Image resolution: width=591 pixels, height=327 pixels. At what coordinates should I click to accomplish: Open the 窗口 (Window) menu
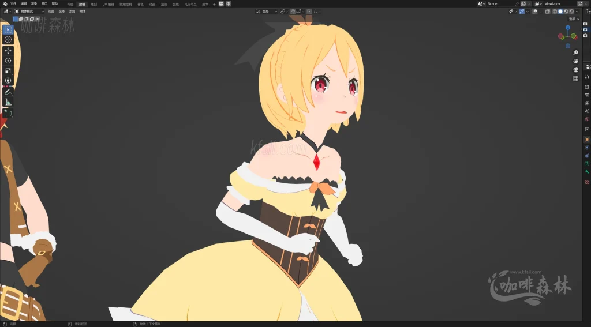44,4
